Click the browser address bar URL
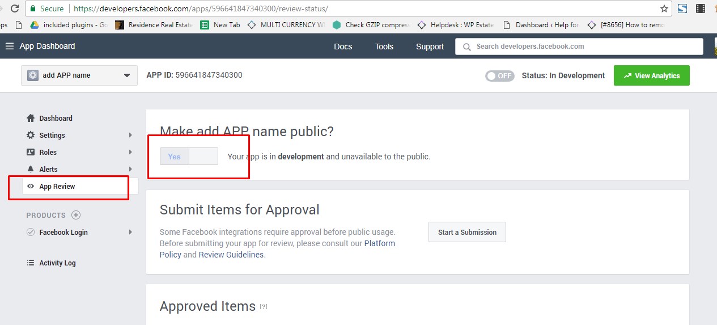The height and width of the screenshot is (325, 717). coord(201,9)
